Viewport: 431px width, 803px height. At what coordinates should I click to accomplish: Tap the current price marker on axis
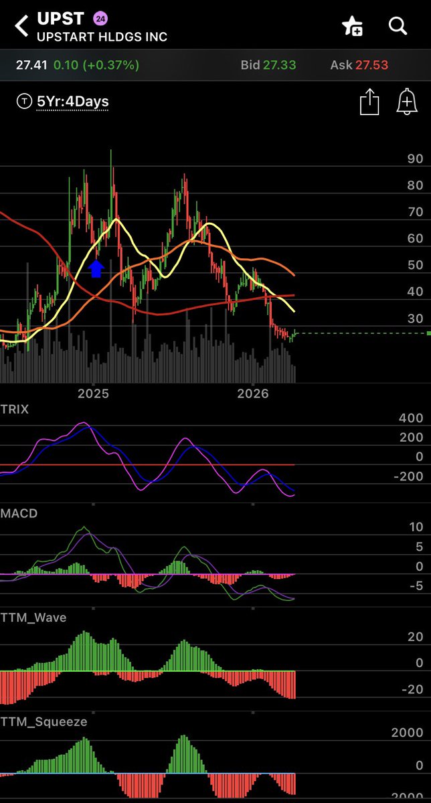[x=428, y=333]
